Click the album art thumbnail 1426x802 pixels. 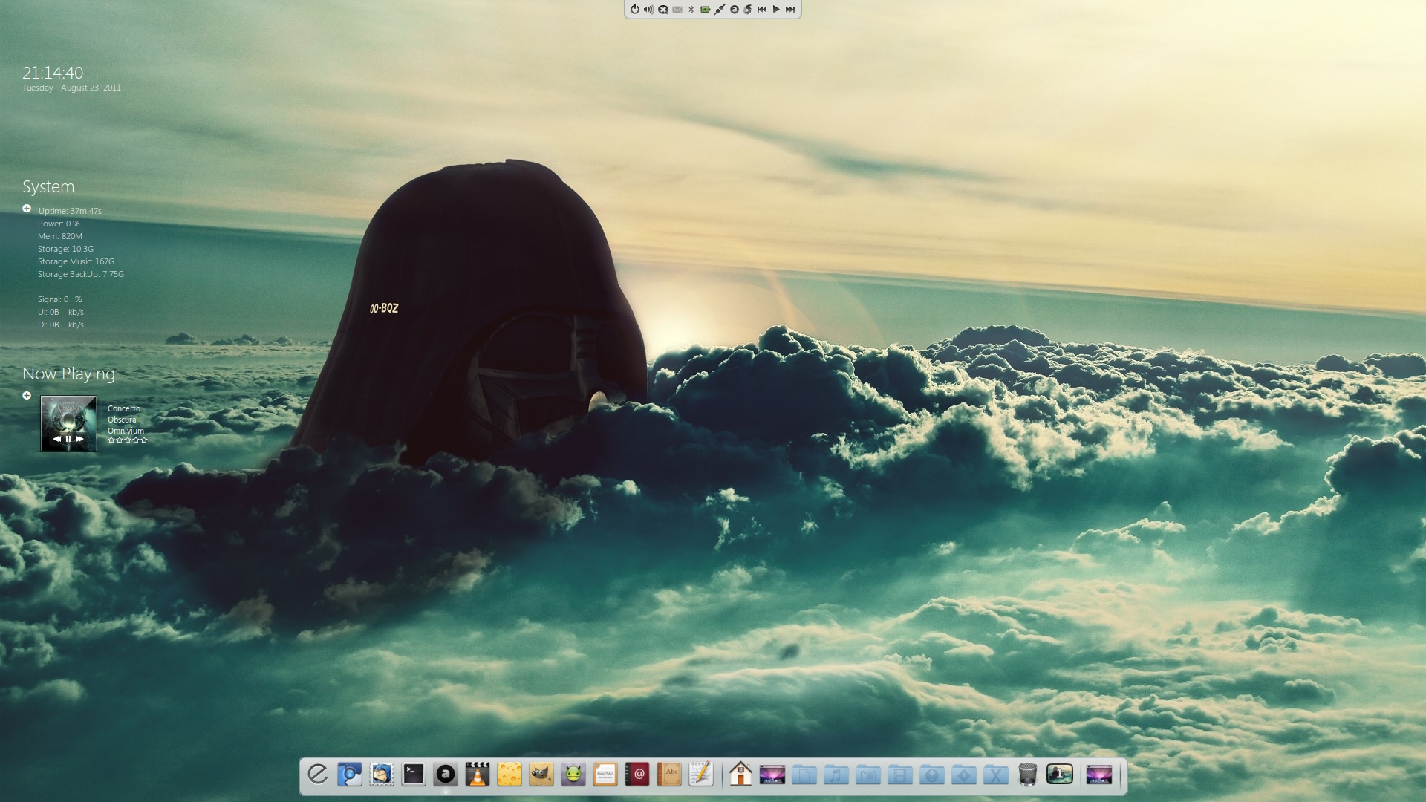(68, 423)
